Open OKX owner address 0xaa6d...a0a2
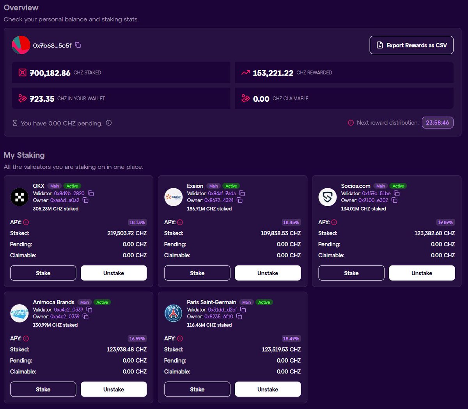468x409 pixels. (x=65, y=200)
